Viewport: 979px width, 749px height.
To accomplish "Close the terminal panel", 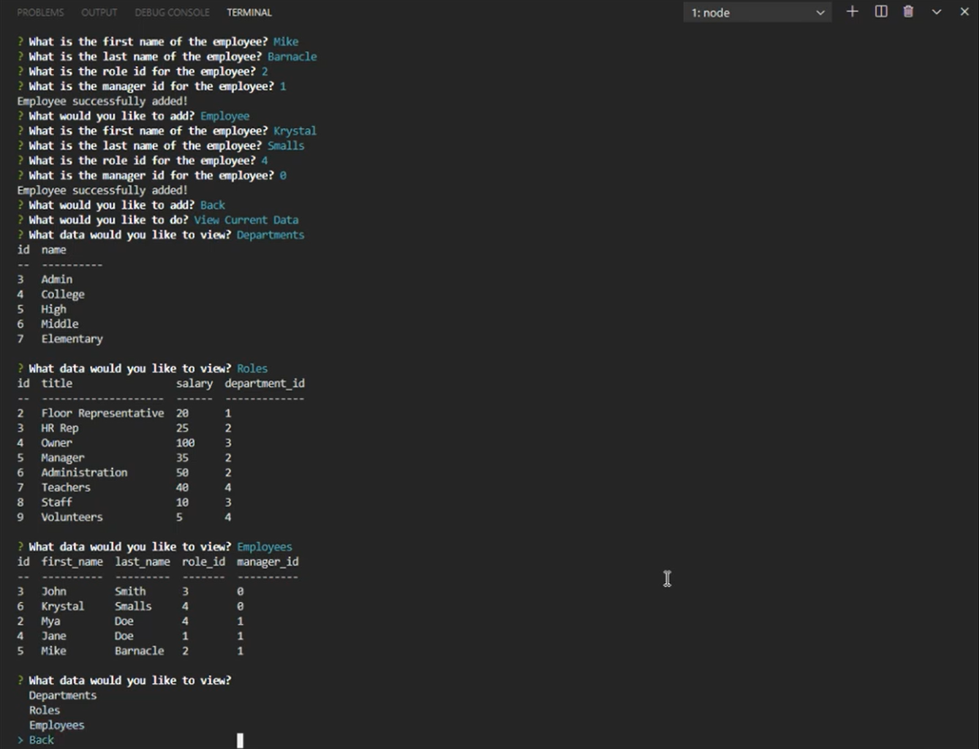I will click(x=964, y=12).
